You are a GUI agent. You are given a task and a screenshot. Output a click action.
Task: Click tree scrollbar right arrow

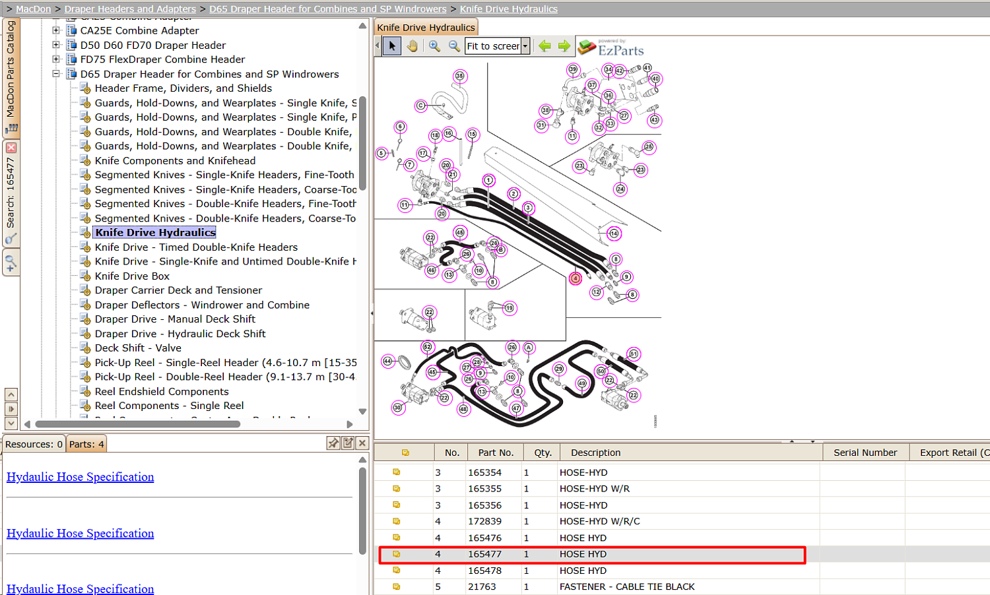click(x=350, y=424)
